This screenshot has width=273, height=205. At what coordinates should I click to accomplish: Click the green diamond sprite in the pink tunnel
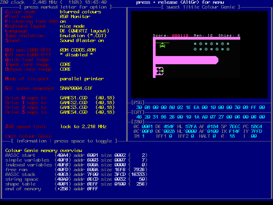162,71
